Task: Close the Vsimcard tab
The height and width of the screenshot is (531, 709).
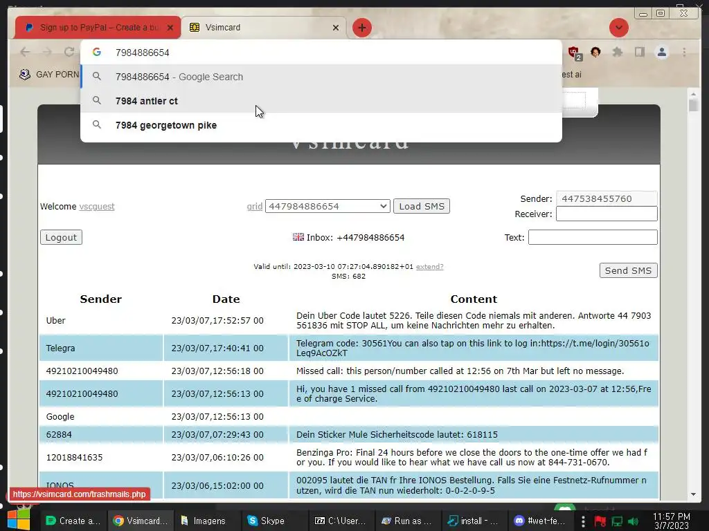Action: tap(336, 28)
